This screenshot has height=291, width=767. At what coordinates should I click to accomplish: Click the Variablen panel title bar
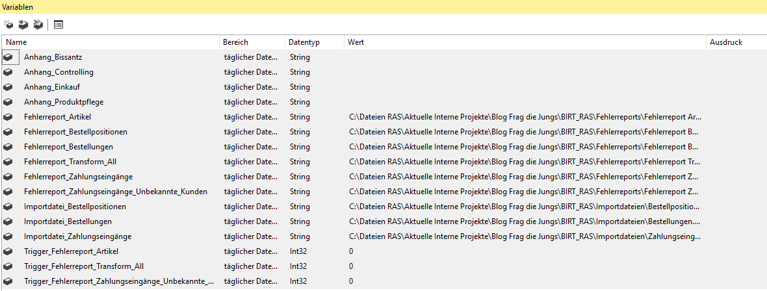click(383, 6)
